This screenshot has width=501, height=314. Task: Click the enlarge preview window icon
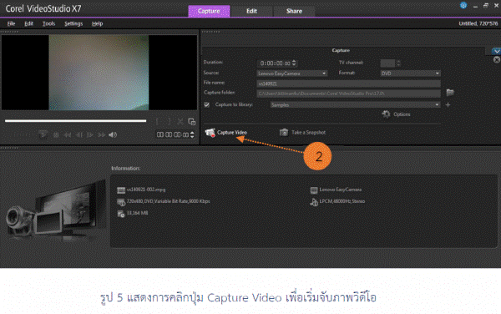pos(192,122)
